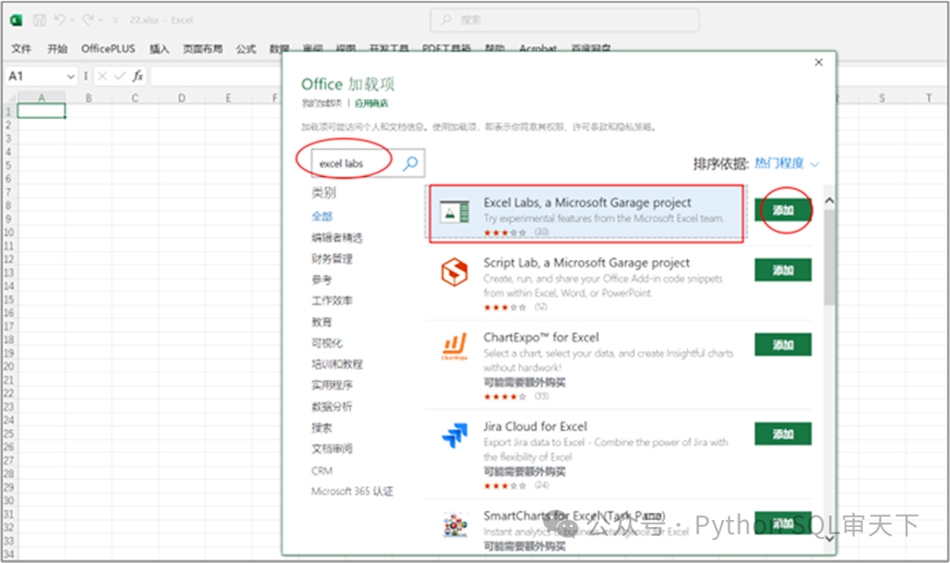
Task: Select the 搜索 category
Action: click(322, 428)
